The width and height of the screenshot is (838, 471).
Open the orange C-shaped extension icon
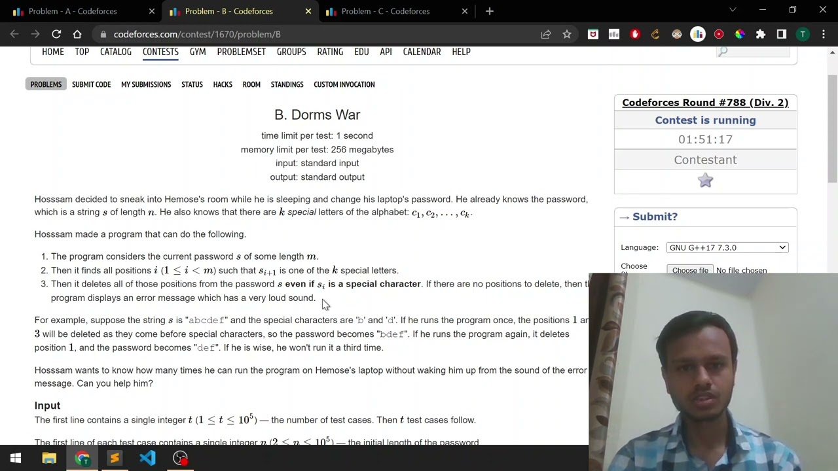655,34
